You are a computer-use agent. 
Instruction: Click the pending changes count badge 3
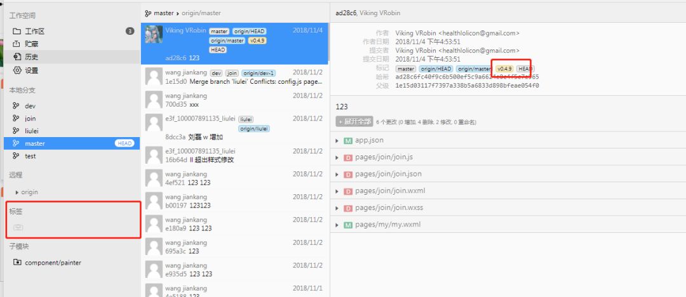[x=130, y=31]
